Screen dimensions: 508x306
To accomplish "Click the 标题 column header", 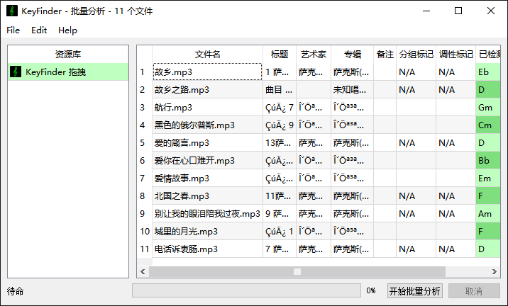I will (x=280, y=55).
